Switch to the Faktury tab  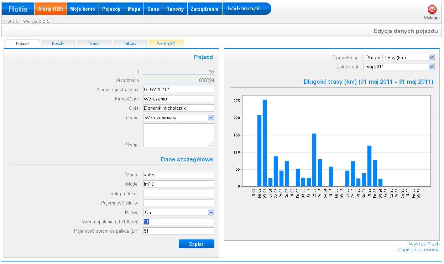(130, 43)
